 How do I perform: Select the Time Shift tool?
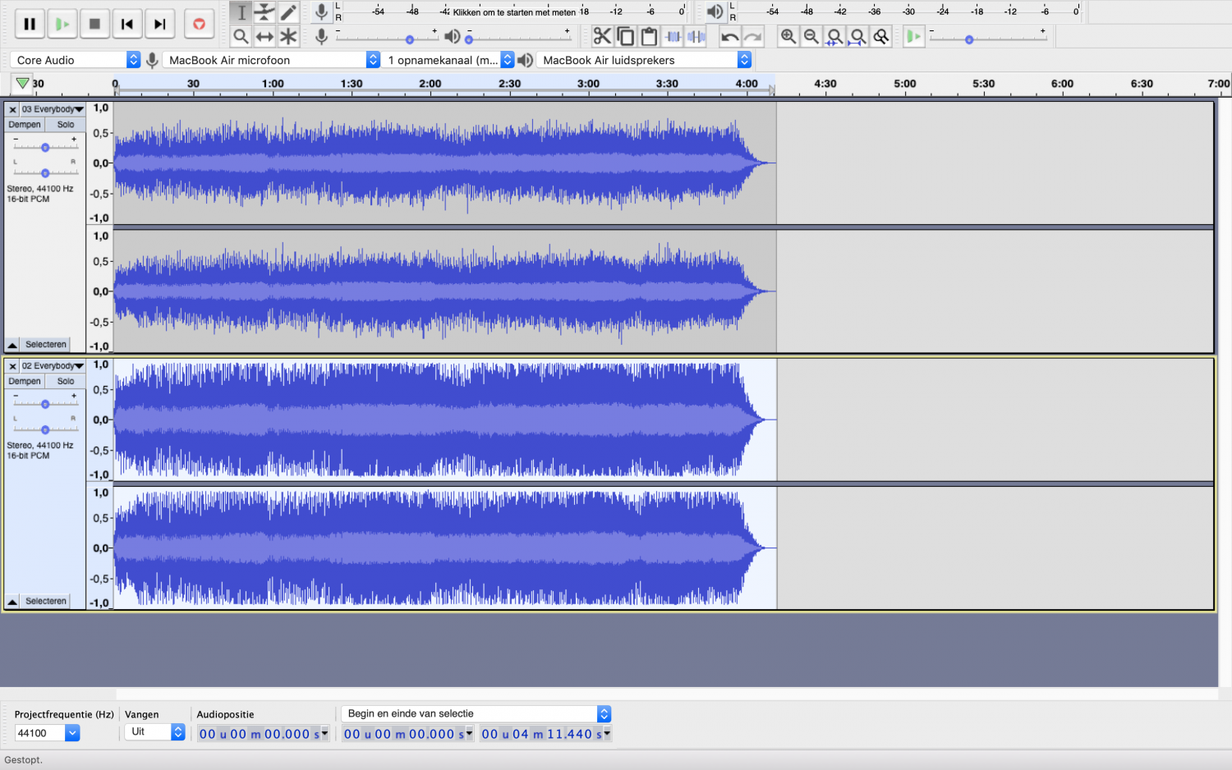[x=264, y=36]
